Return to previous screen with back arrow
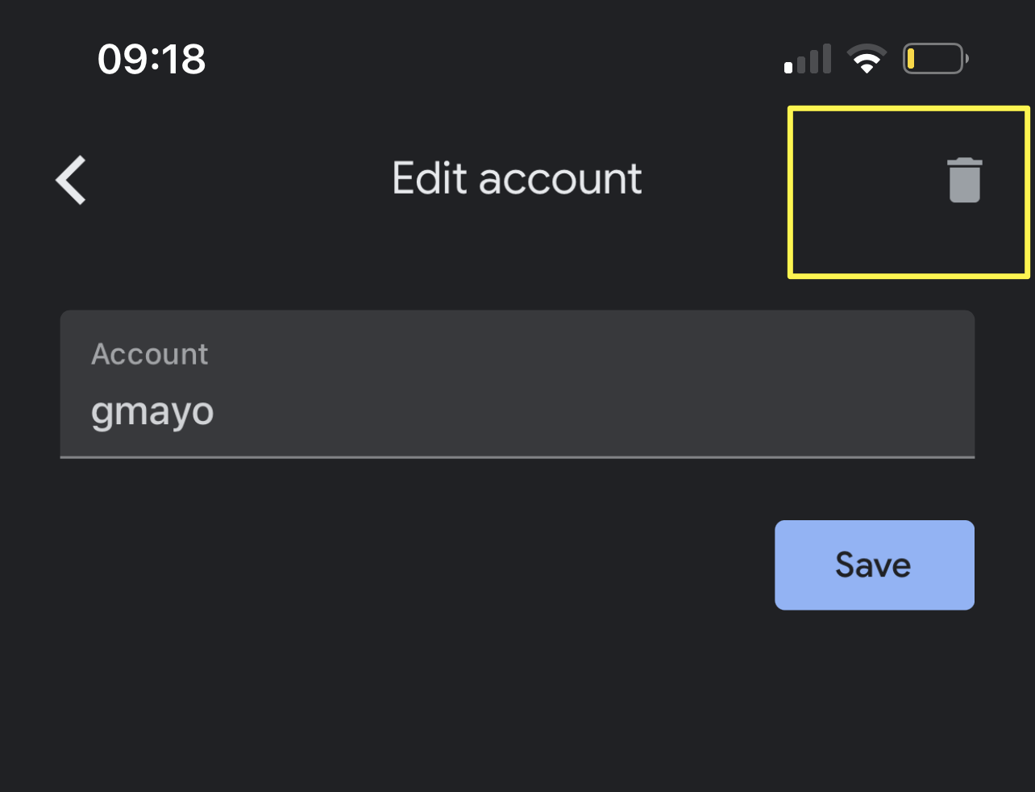The height and width of the screenshot is (792, 1035). pos(72,180)
